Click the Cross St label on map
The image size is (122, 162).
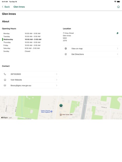point(104,107)
